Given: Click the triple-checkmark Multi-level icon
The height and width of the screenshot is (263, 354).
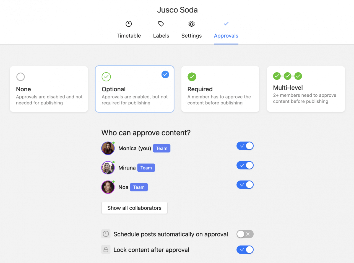Looking at the screenshot, I should [288, 76].
